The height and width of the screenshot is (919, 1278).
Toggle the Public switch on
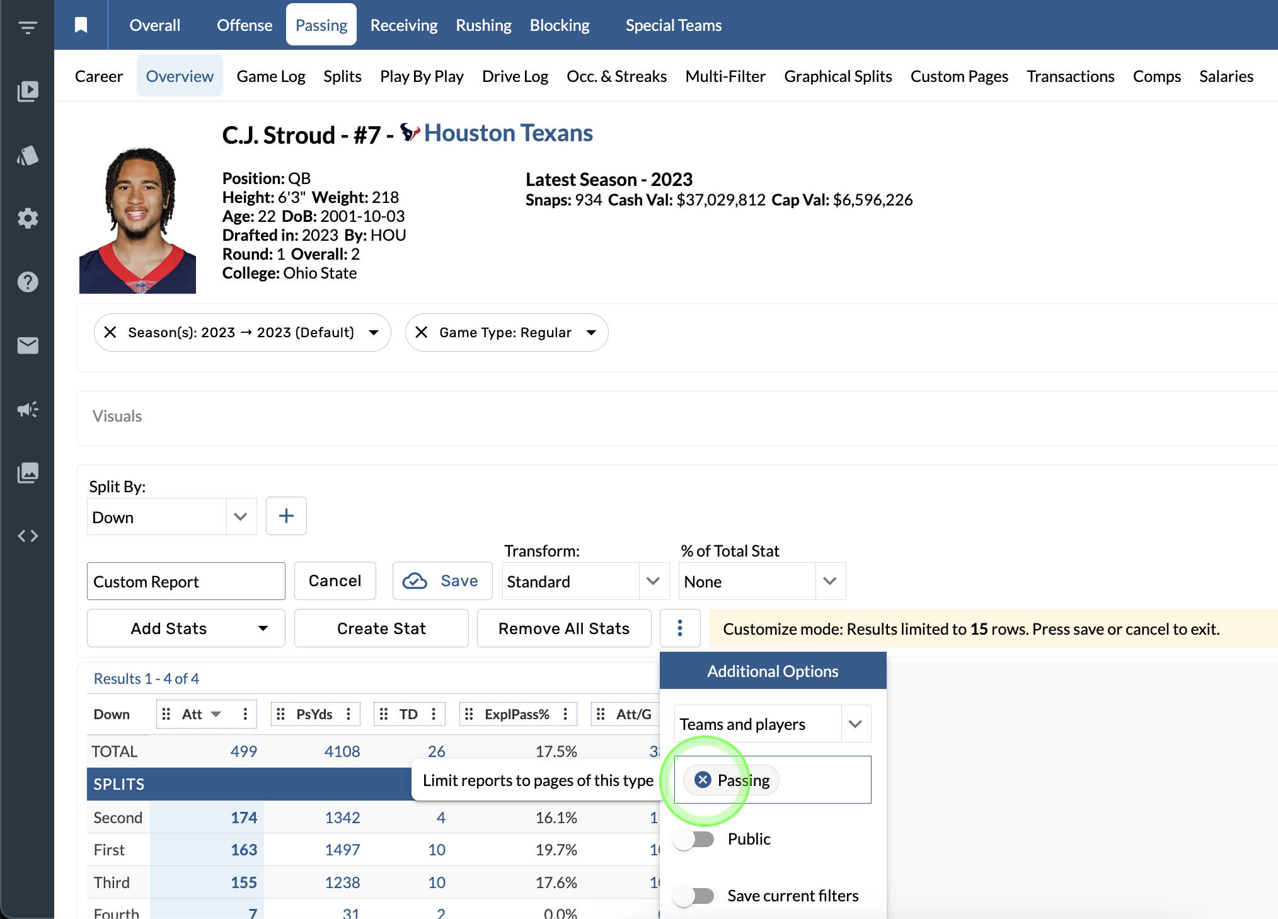point(693,839)
